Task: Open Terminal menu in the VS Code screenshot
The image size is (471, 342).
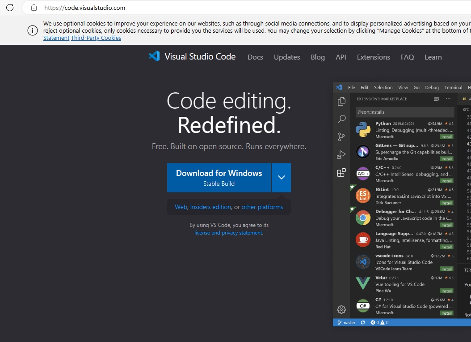Action: (453, 88)
